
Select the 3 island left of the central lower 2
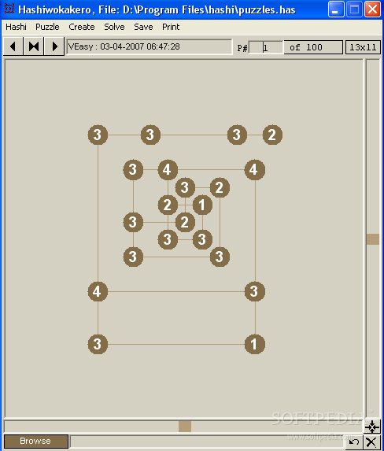133,222
